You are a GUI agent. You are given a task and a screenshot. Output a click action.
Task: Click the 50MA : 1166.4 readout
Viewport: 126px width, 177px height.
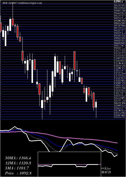[x=18, y=158]
